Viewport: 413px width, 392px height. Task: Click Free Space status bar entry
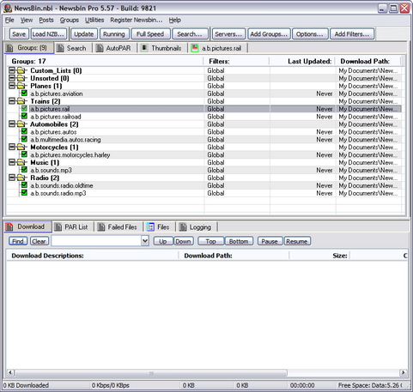click(x=370, y=385)
